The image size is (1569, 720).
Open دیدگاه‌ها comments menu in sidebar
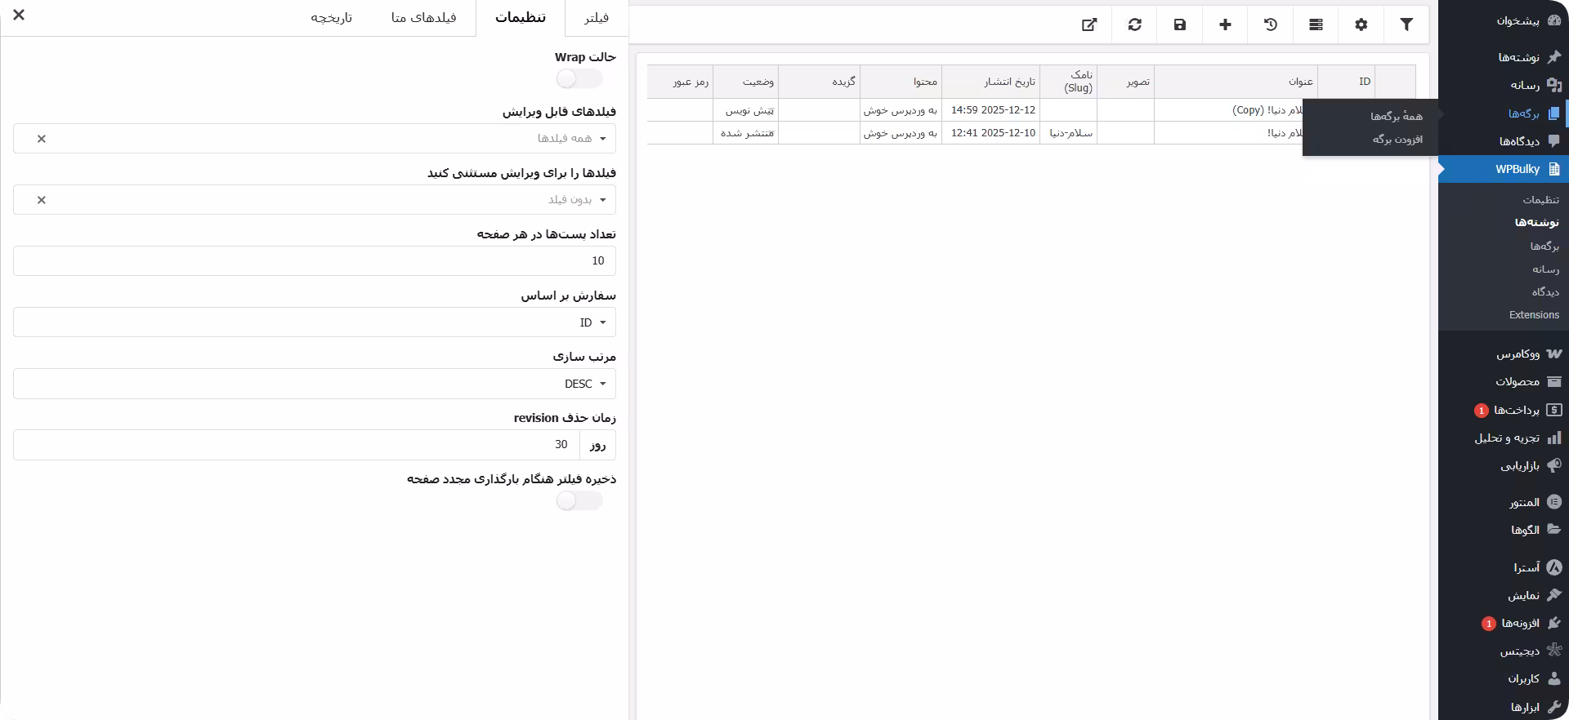(1504, 141)
